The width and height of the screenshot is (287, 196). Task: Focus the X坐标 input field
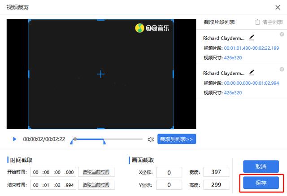tap(169, 172)
